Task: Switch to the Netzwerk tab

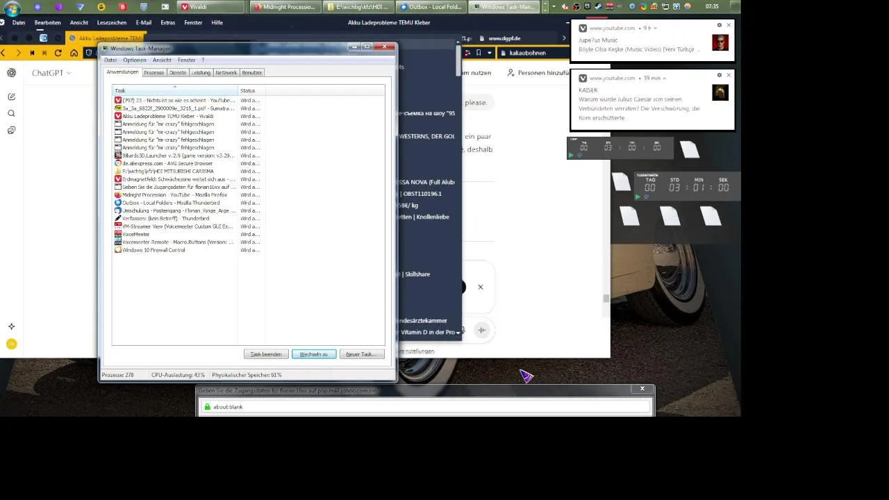Action: coord(226,73)
